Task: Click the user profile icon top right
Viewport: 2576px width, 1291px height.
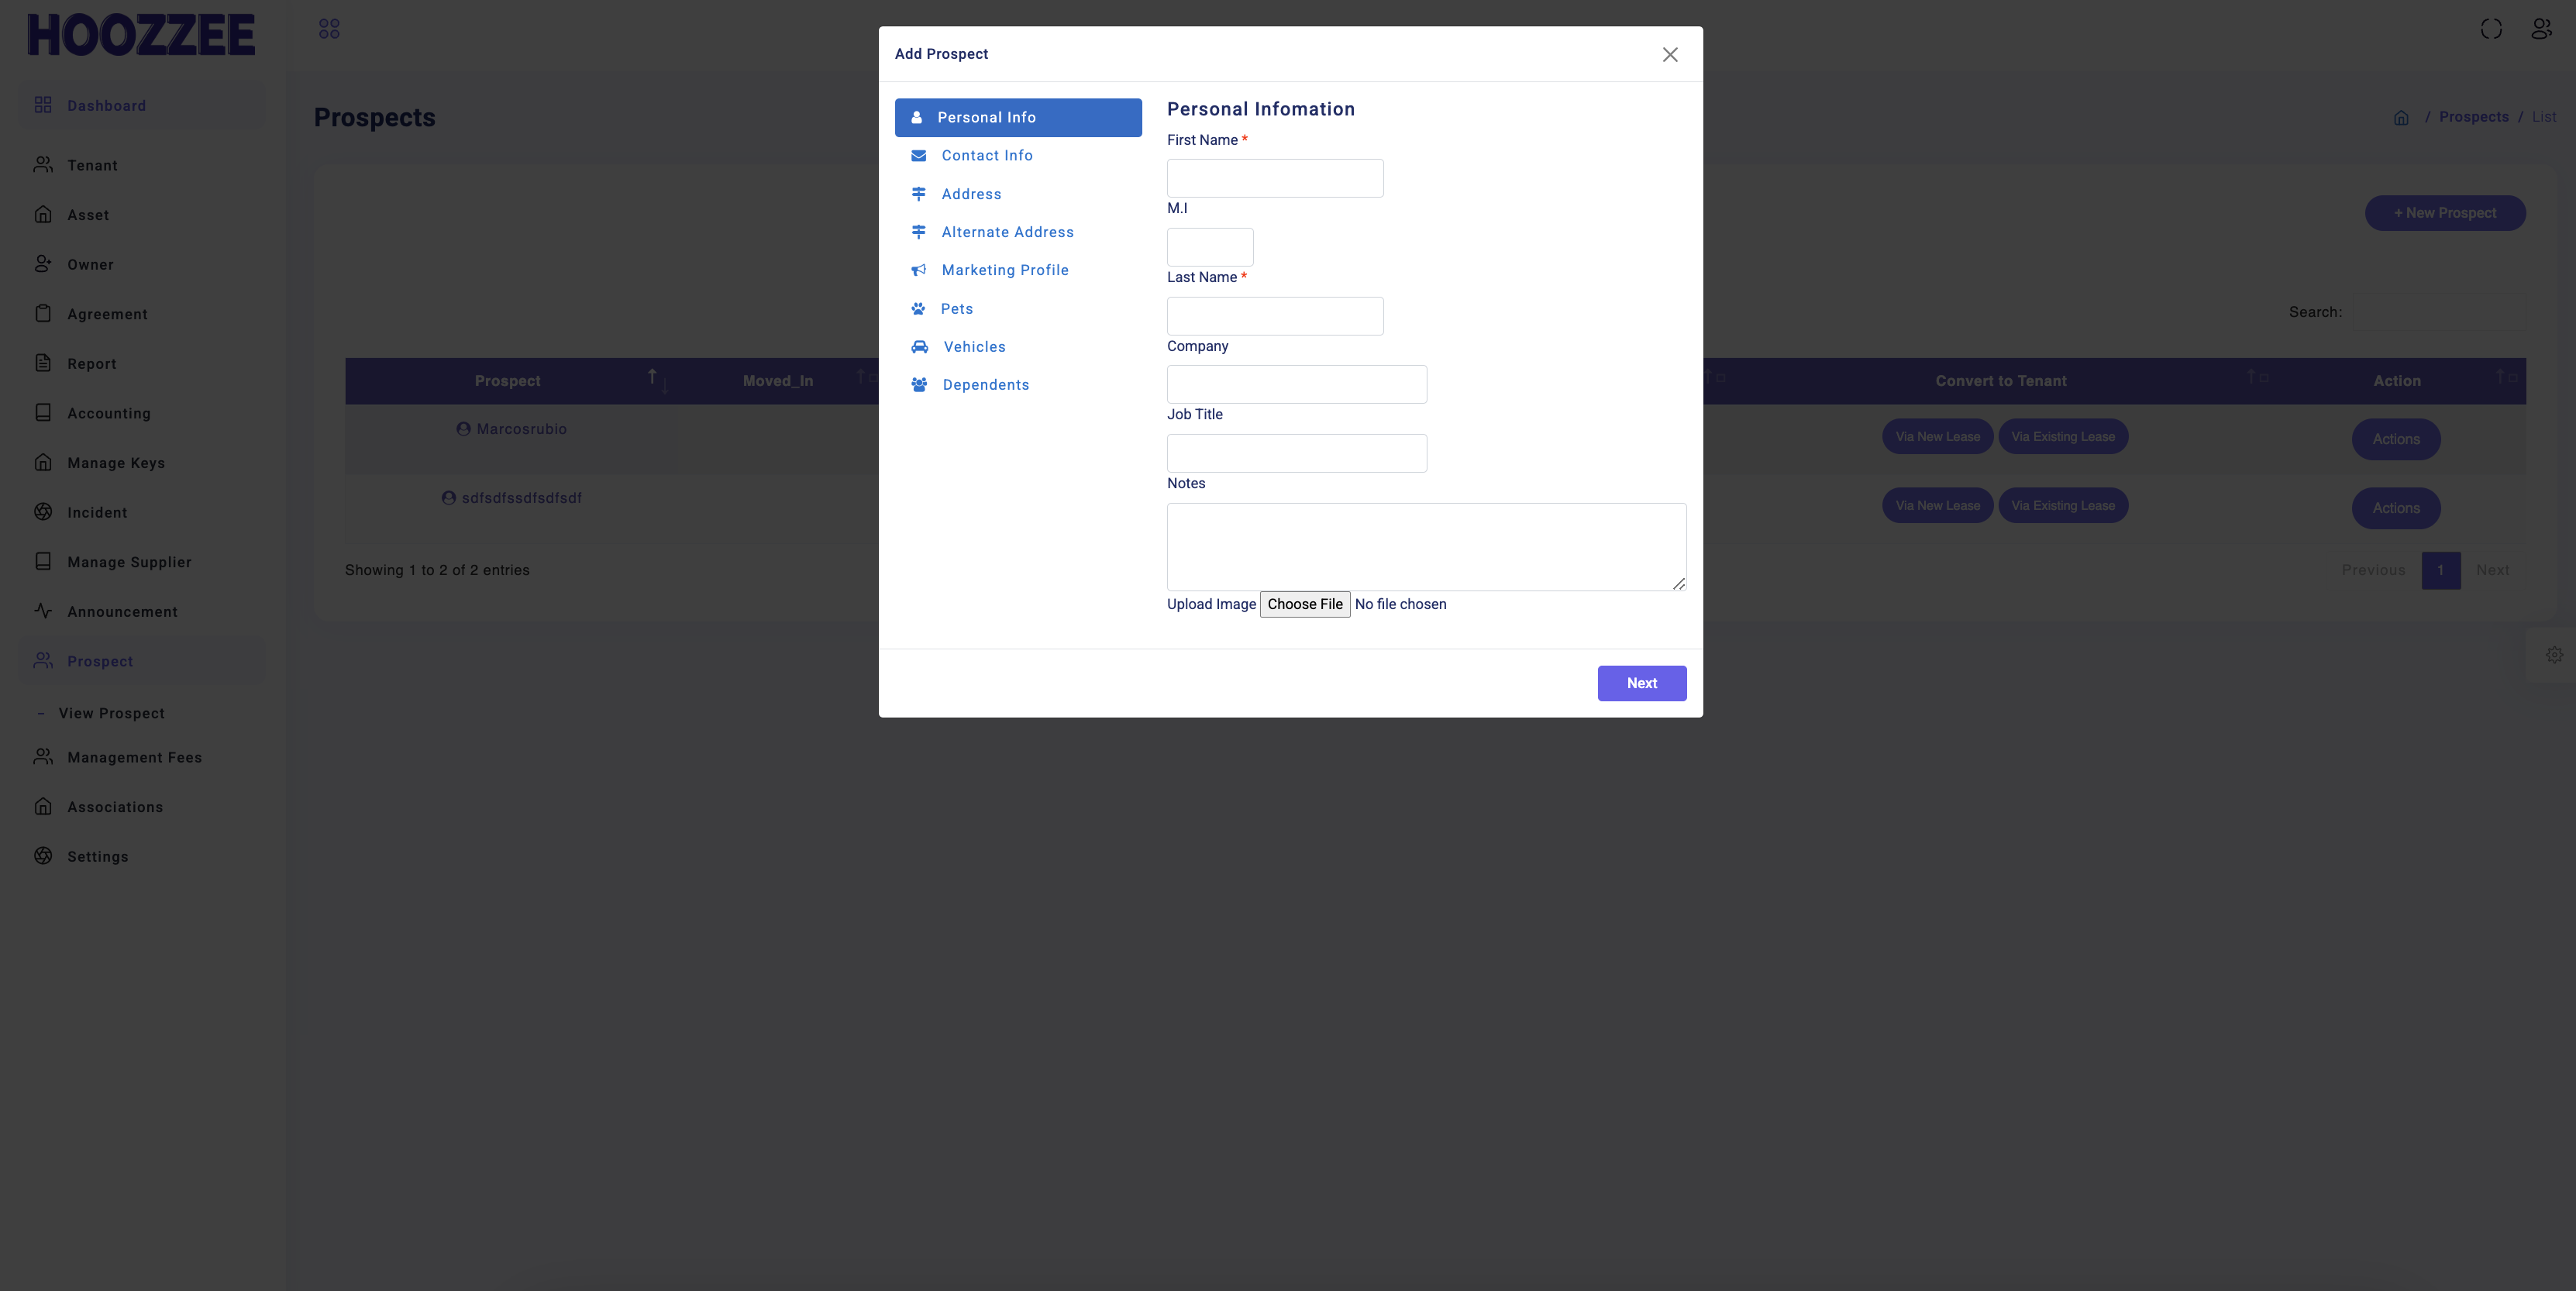Action: [x=2541, y=29]
